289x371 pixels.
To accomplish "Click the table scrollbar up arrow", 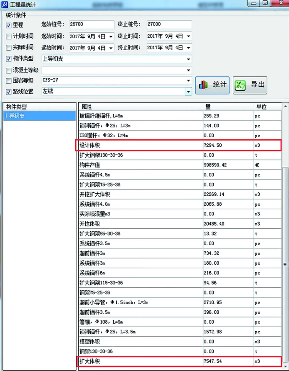I will 285,107.
